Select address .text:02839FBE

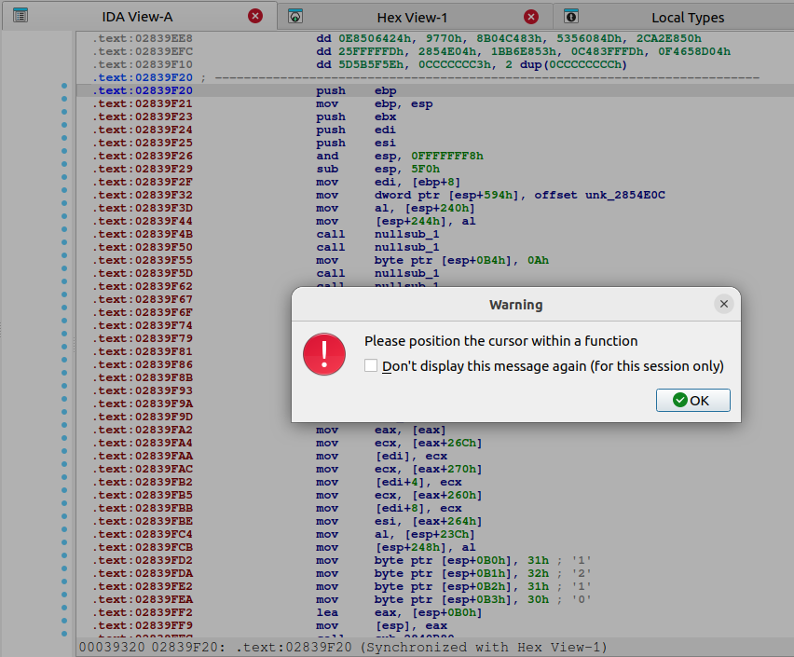pyautogui.click(x=143, y=521)
